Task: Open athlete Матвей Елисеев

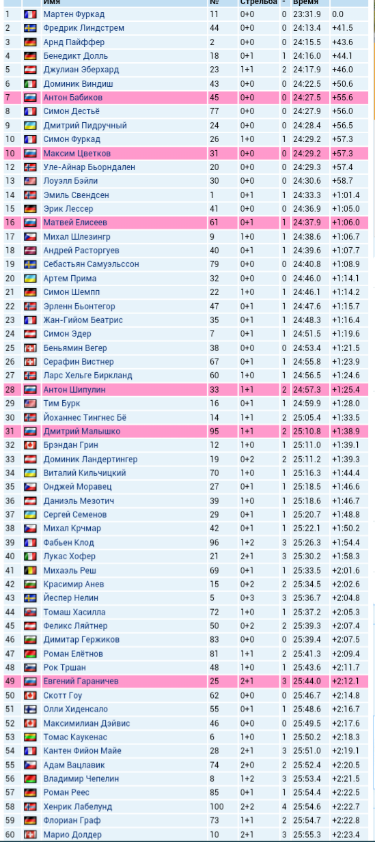Action: 75,223
